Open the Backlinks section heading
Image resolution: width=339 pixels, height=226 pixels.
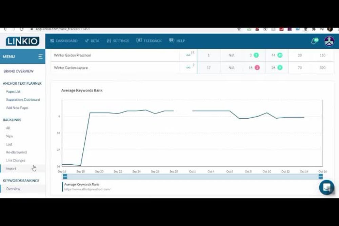(x=12, y=120)
